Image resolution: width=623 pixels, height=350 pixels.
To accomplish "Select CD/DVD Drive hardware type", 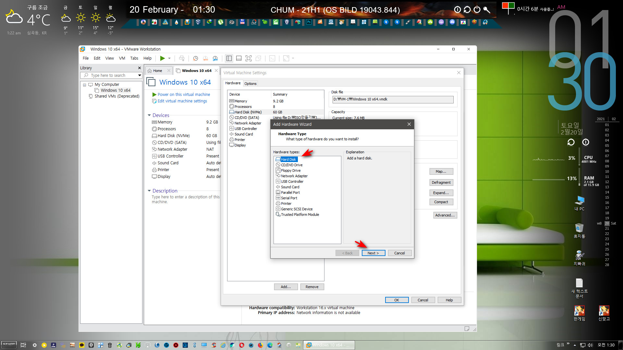I will 291,165.
